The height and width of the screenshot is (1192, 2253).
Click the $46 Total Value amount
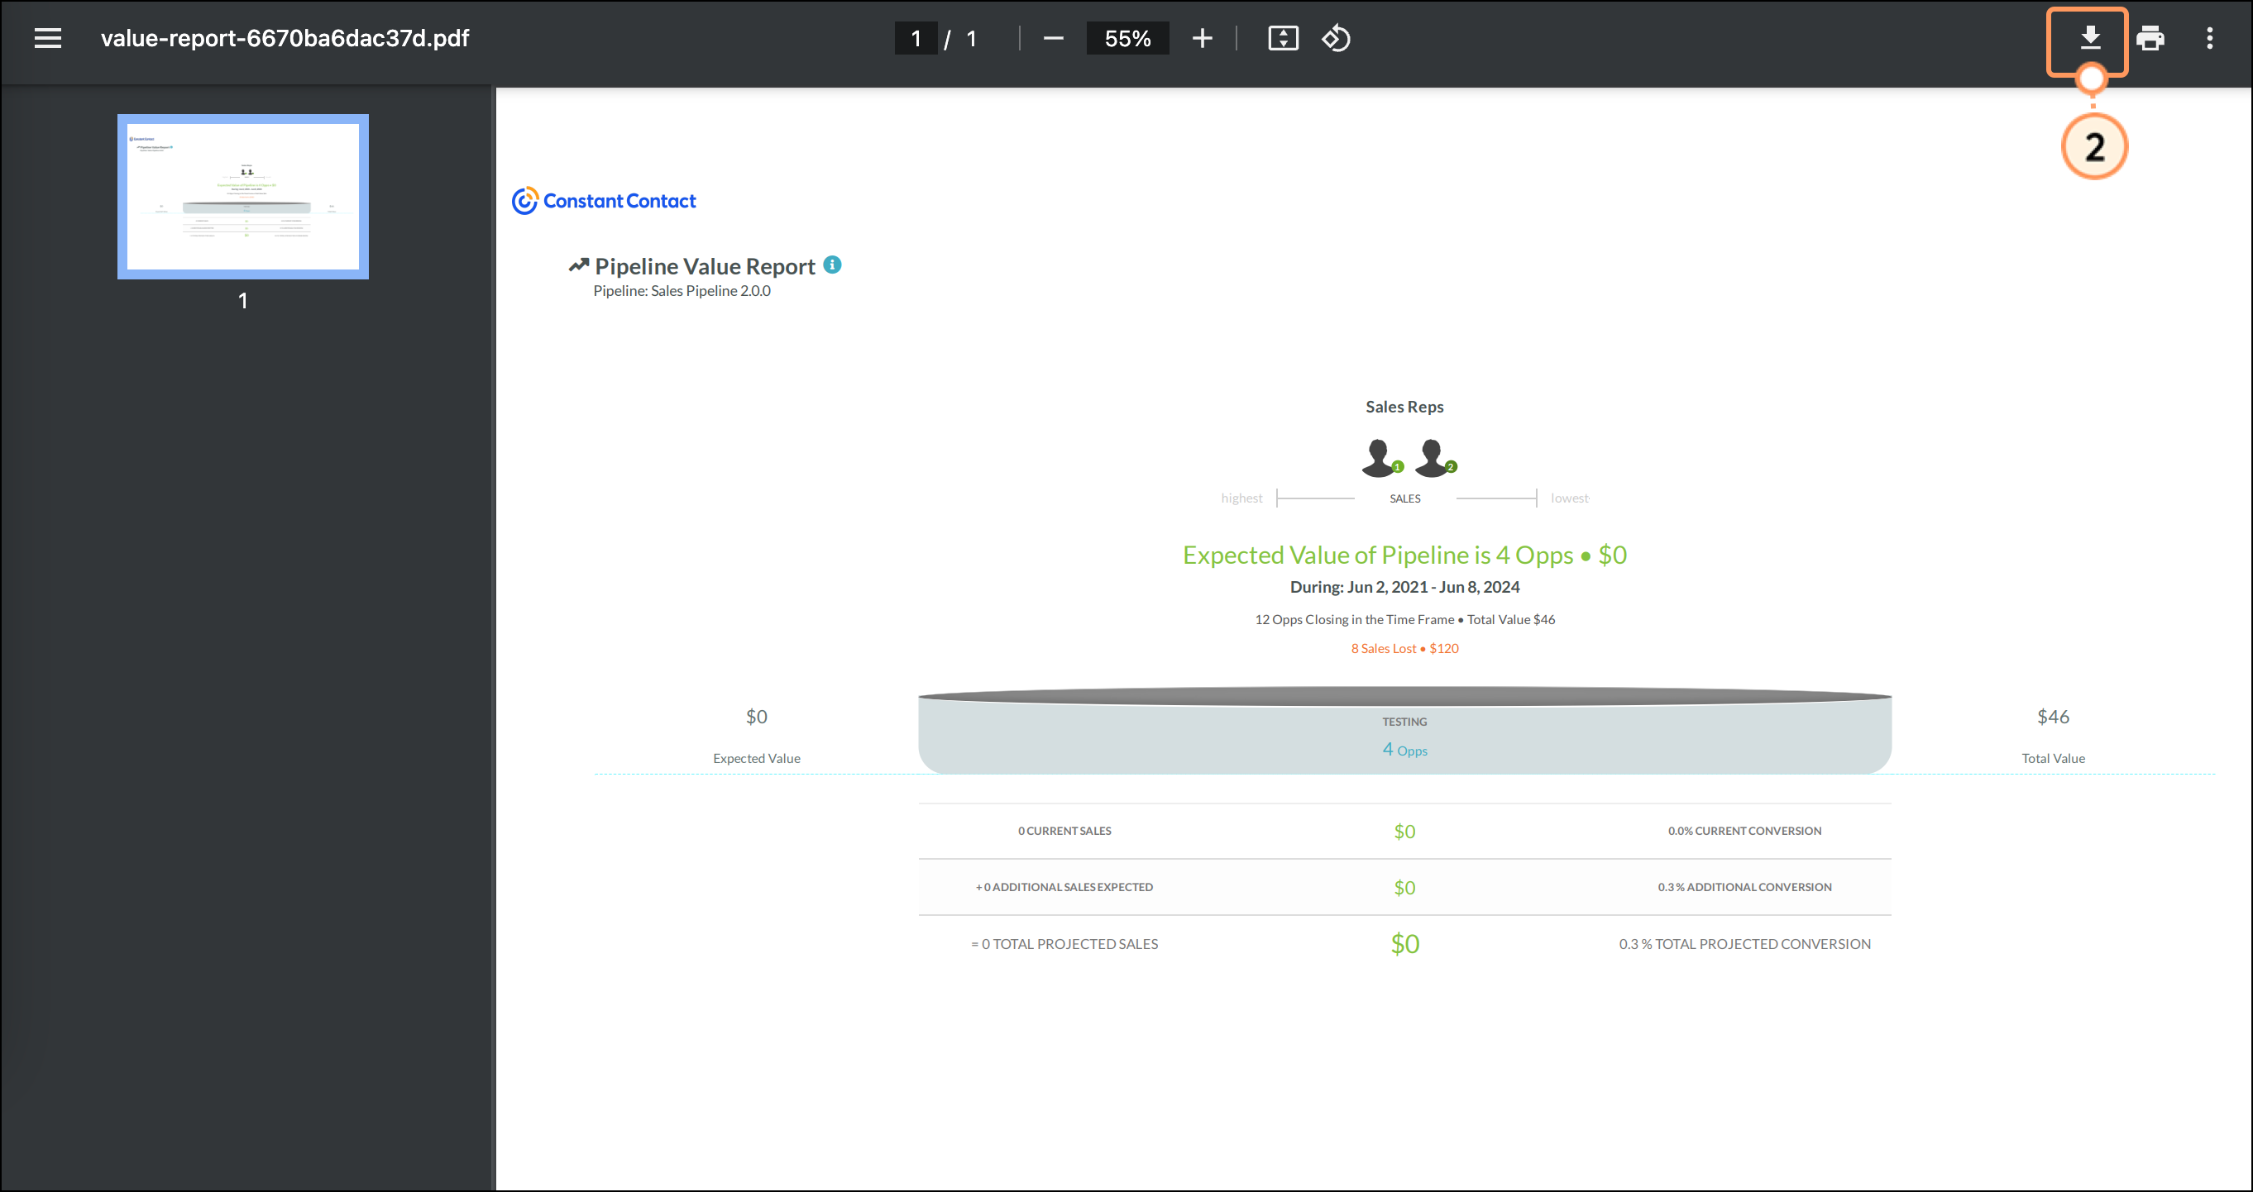click(2053, 718)
